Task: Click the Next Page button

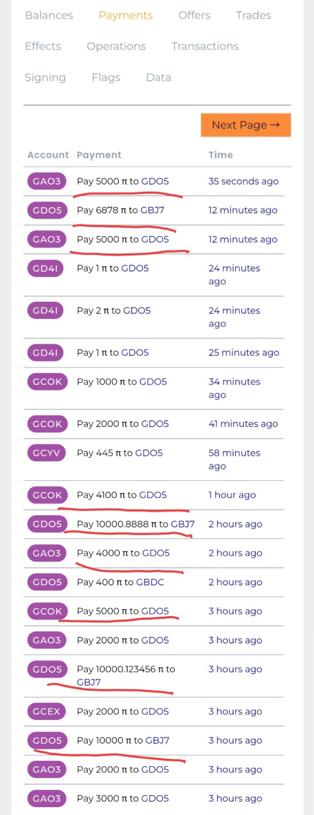Action: [x=245, y=125]
